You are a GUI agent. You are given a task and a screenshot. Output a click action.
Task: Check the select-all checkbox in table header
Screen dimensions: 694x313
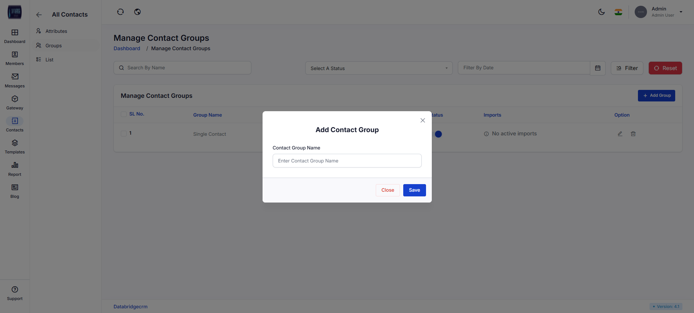124,114
